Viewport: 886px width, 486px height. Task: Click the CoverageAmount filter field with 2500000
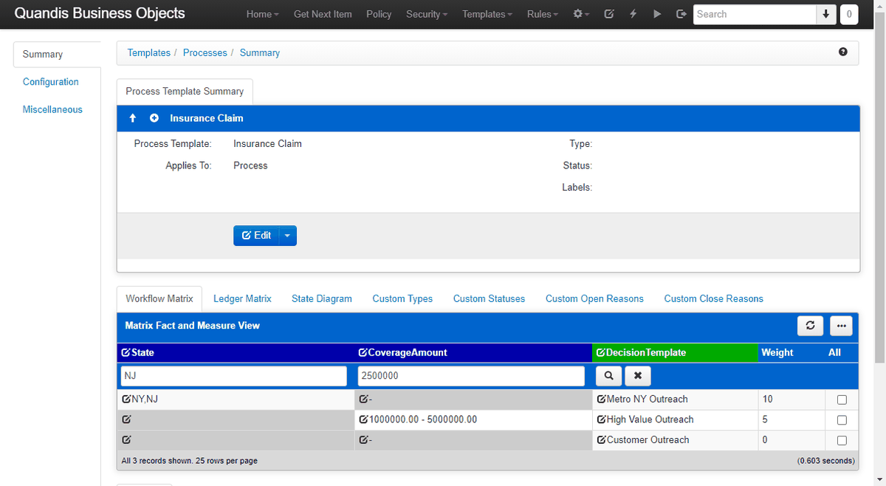point(471,376)
